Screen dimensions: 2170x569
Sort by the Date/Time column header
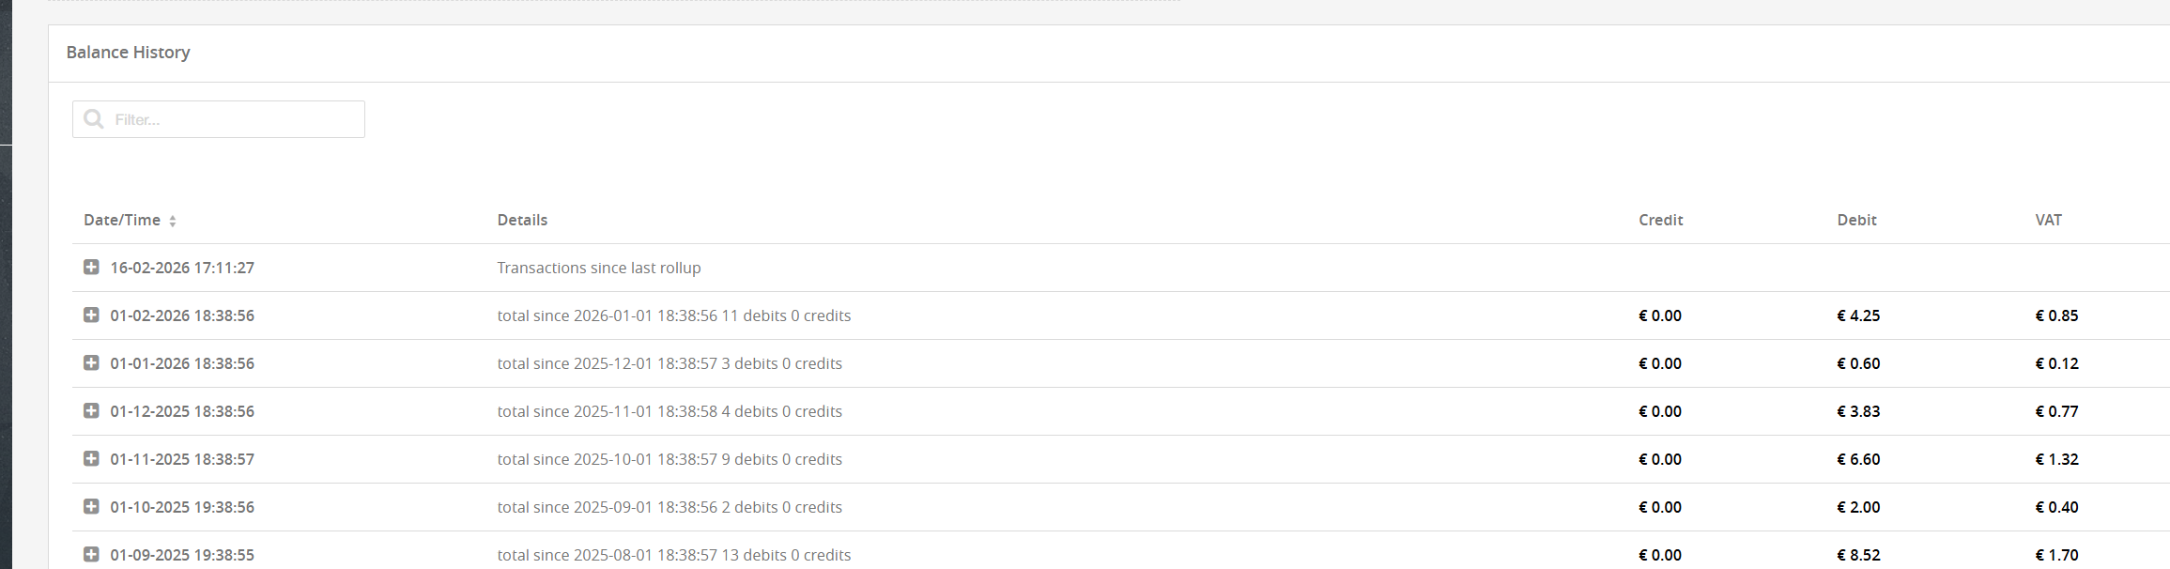122,221
